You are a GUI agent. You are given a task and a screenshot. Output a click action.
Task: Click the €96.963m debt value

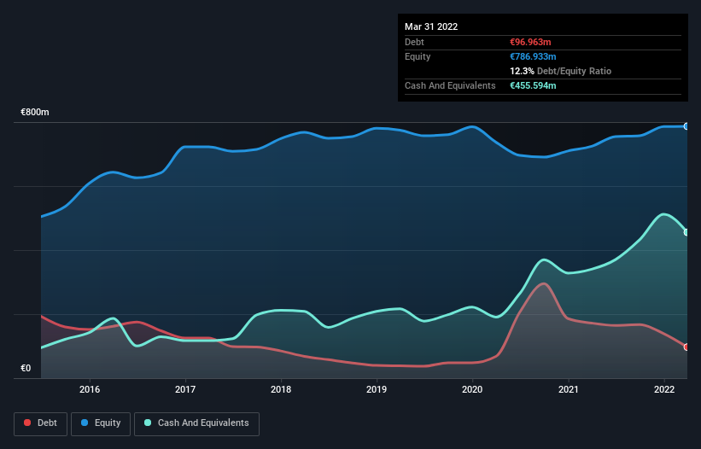pyautogui.click(x=530, y=42)
